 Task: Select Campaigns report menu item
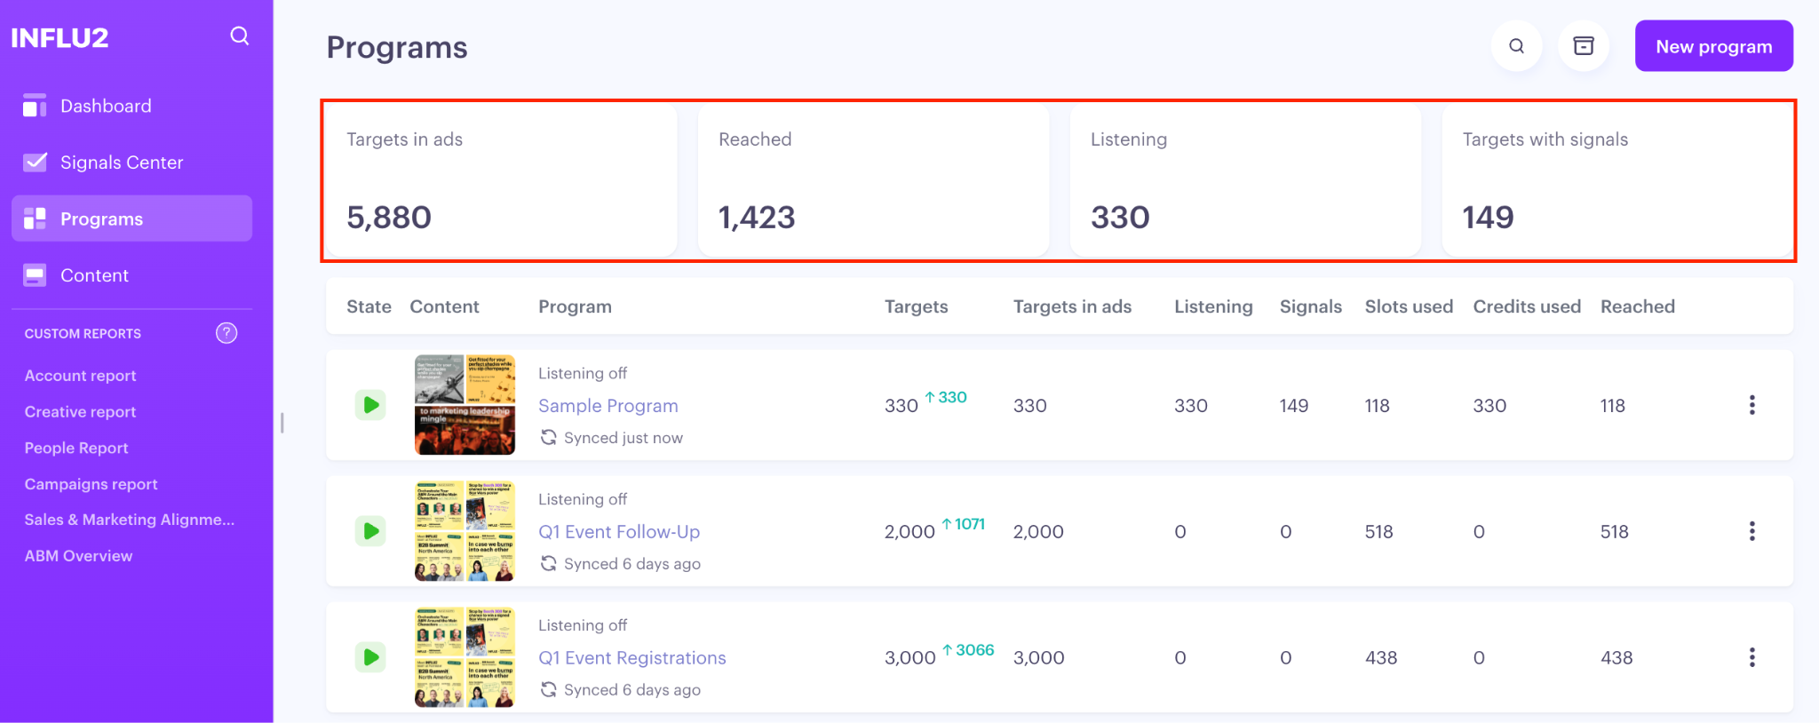click(x=91, y=484)
